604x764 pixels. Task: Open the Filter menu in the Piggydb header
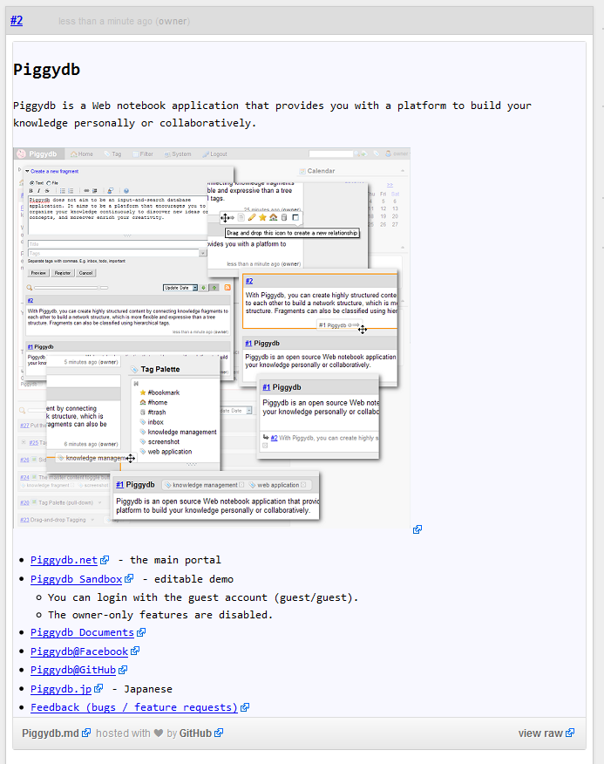(145, 154)
